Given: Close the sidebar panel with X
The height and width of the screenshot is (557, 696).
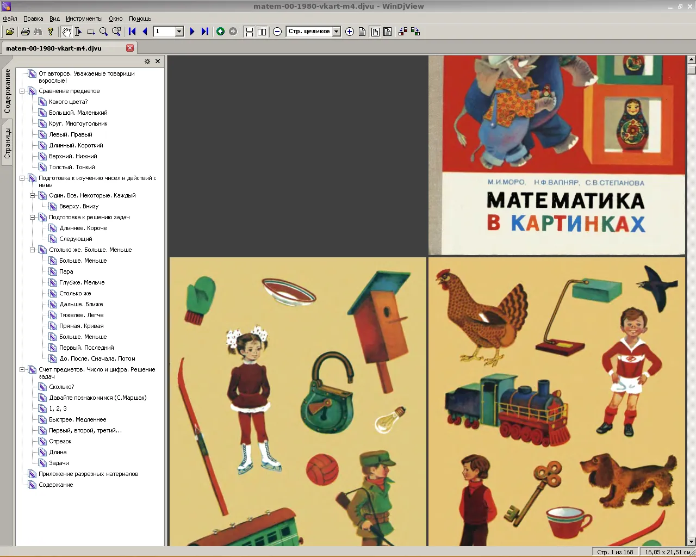Looking at the screenshot, I should (x=158, y=61).
